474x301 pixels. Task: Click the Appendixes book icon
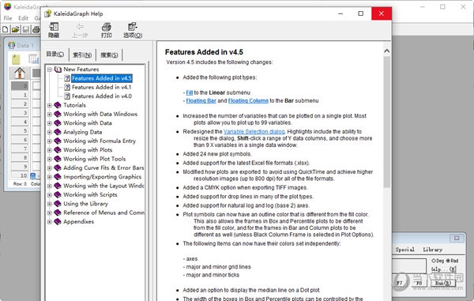pyautogui.click(x=58, y=221)
